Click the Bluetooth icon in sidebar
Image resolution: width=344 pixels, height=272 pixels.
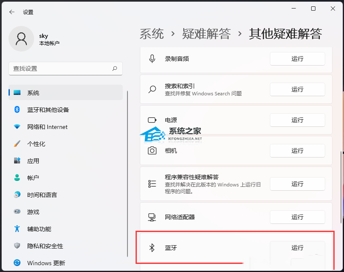17,109
